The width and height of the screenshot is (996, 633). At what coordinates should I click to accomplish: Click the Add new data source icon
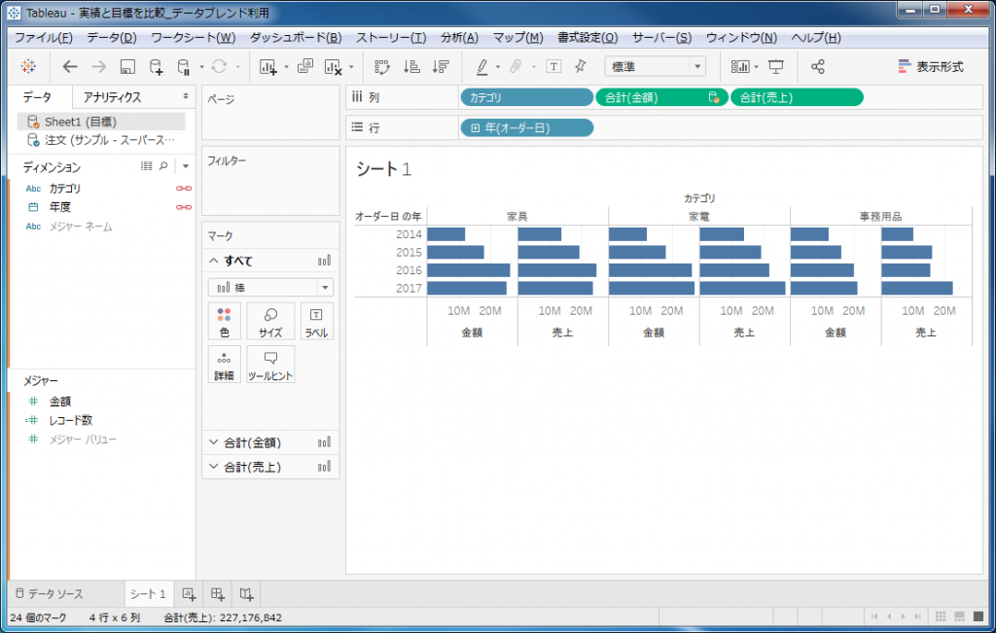coord(157,67)
